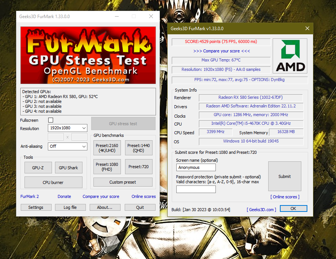The height and width of the screenshot is (259, 336).
Task: Run the Preset:720 benchmark
Action: point(139,167)
